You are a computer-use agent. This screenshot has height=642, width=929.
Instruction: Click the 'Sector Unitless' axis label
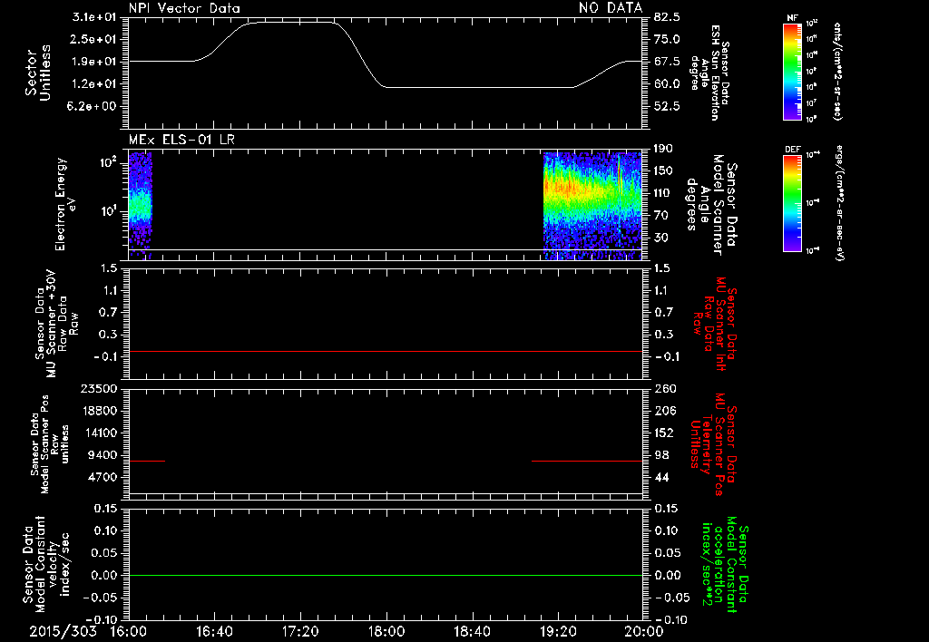38,73
